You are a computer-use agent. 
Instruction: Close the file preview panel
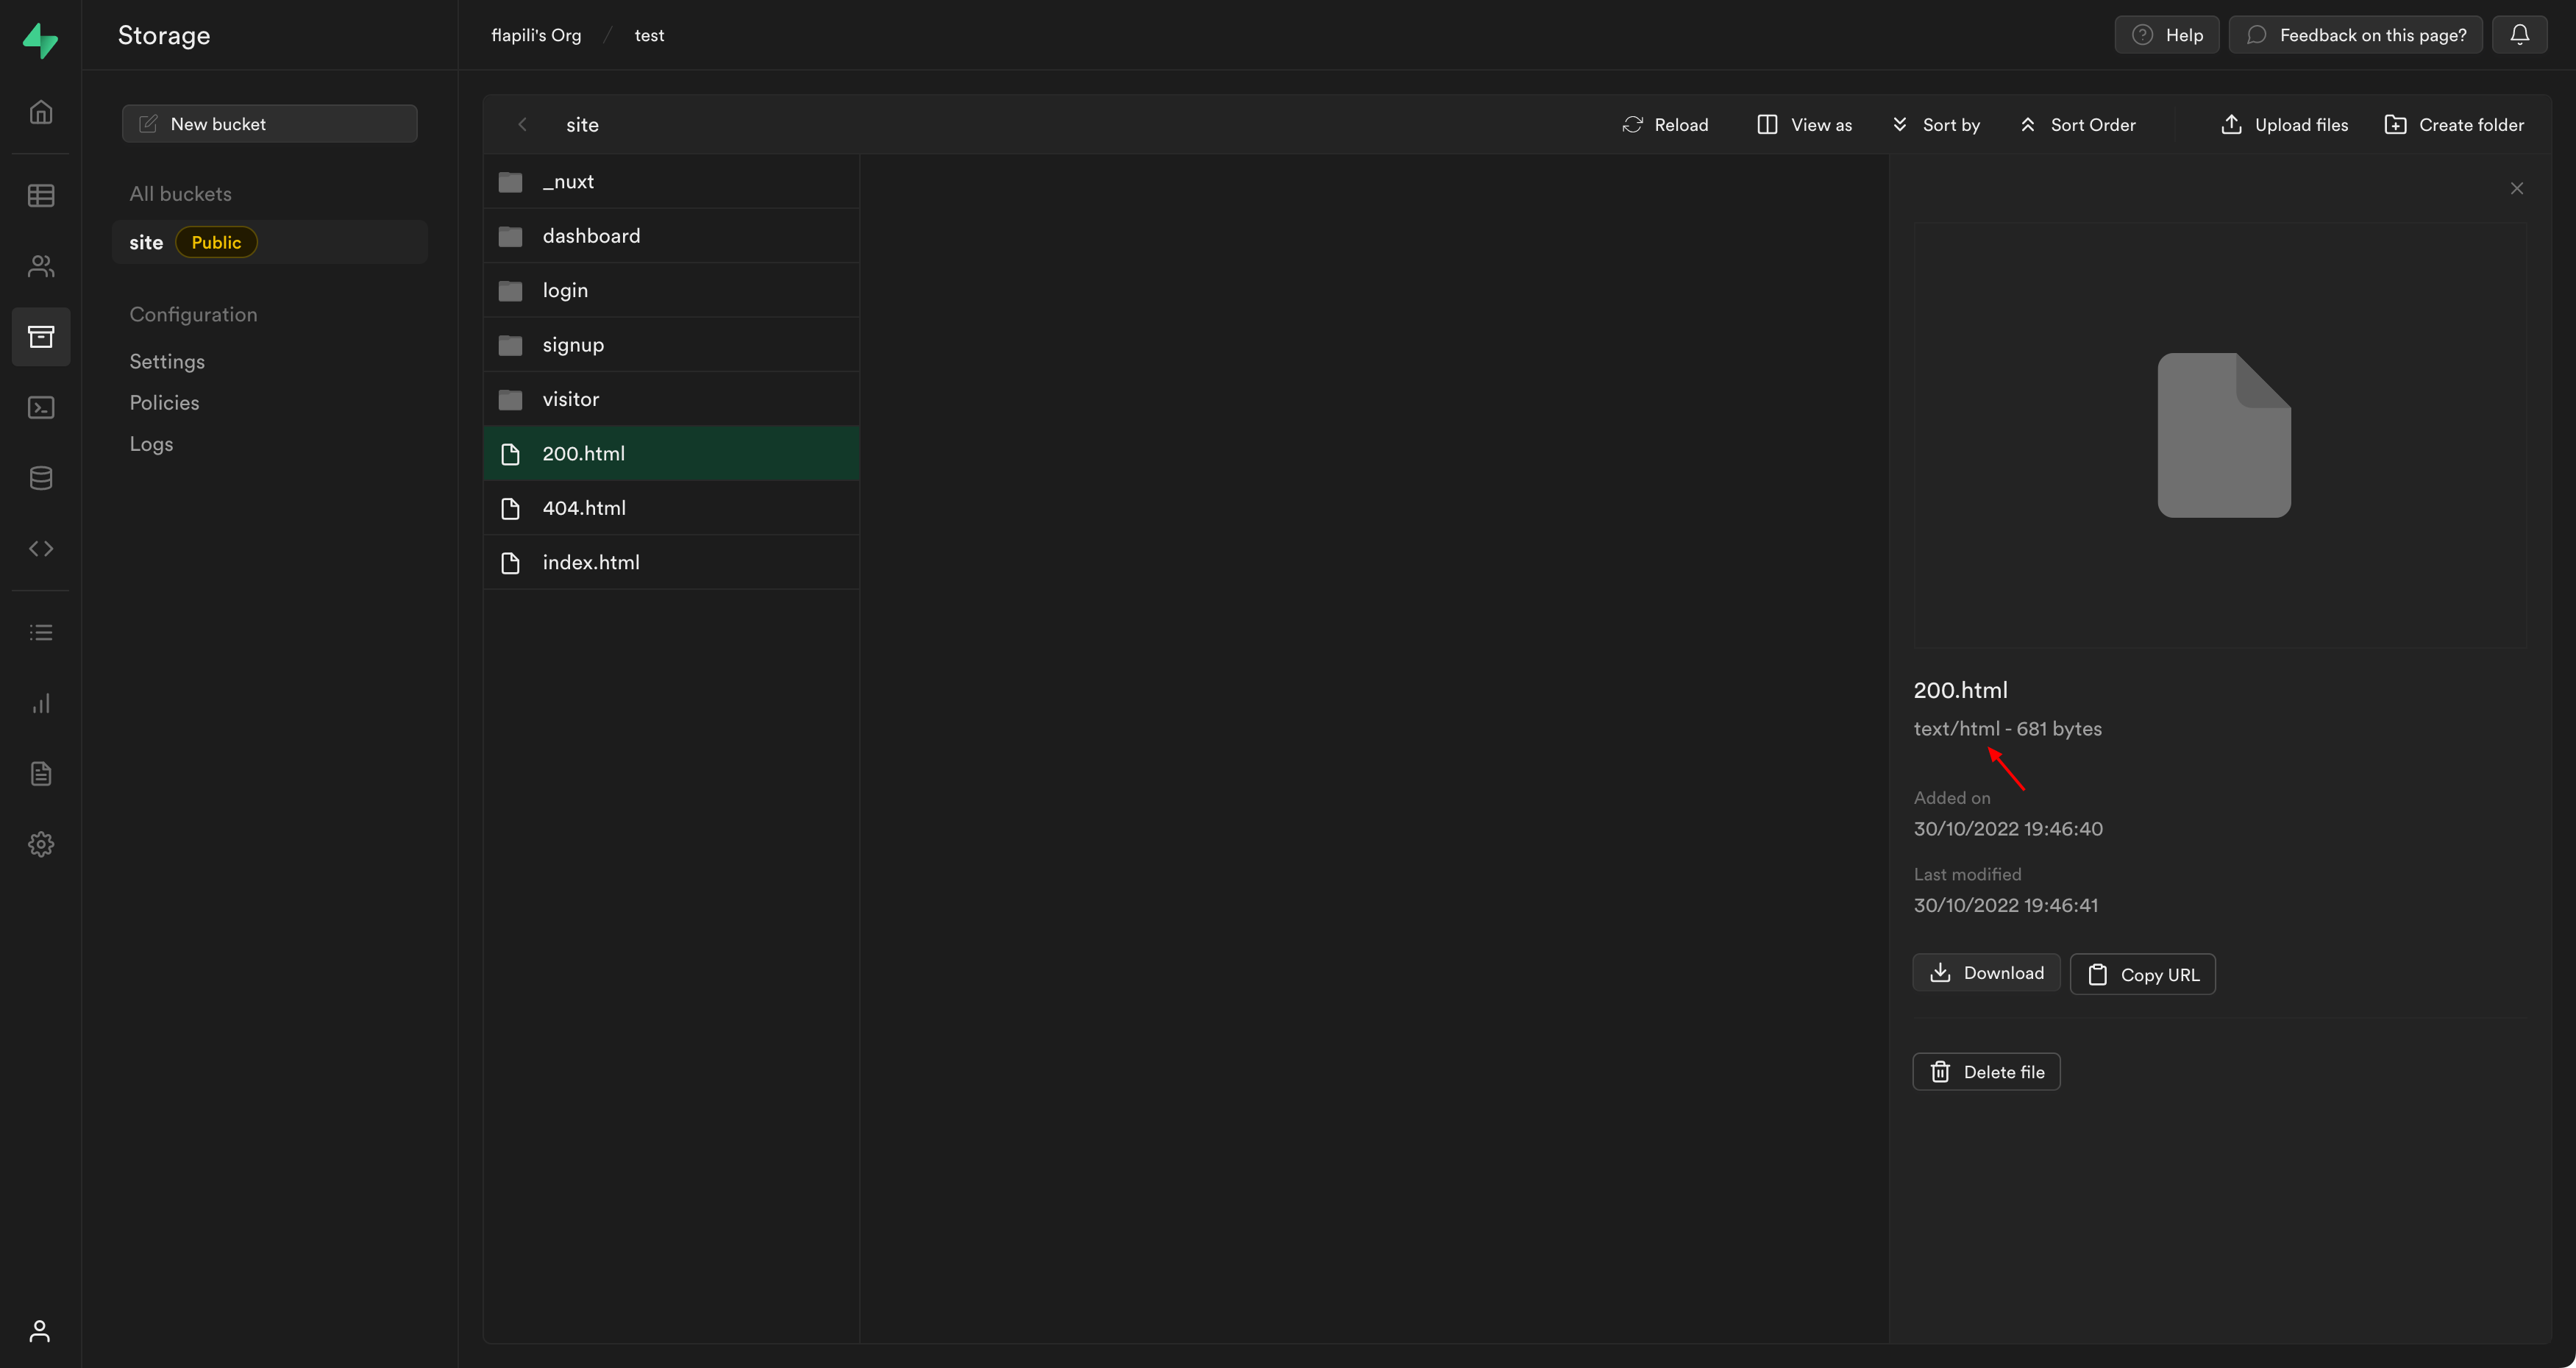click(2516, 188)
